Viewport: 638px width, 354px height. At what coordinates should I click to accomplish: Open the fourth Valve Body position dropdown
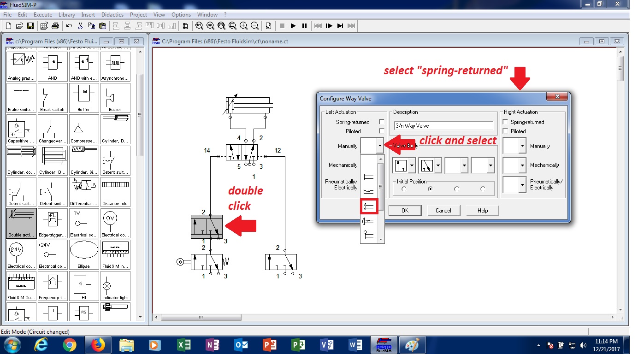[x=490, y=165]
